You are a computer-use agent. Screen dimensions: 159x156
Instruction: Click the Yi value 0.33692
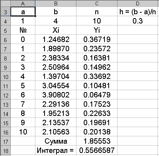click(x=97, y=76)
